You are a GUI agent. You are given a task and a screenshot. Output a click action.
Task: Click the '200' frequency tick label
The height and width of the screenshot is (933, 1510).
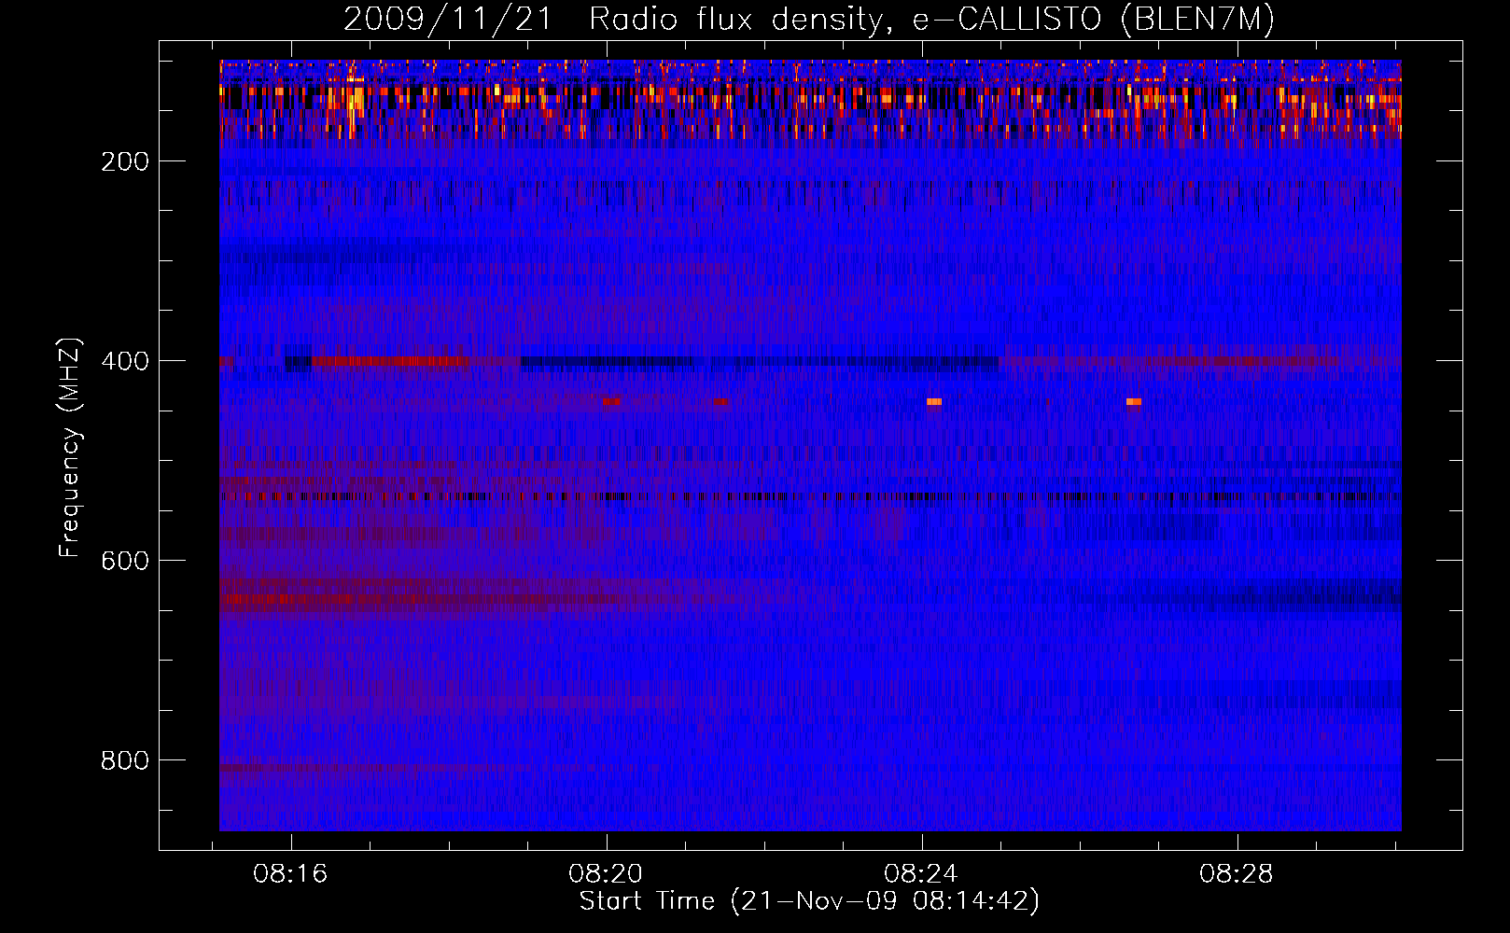click(125, 161)
